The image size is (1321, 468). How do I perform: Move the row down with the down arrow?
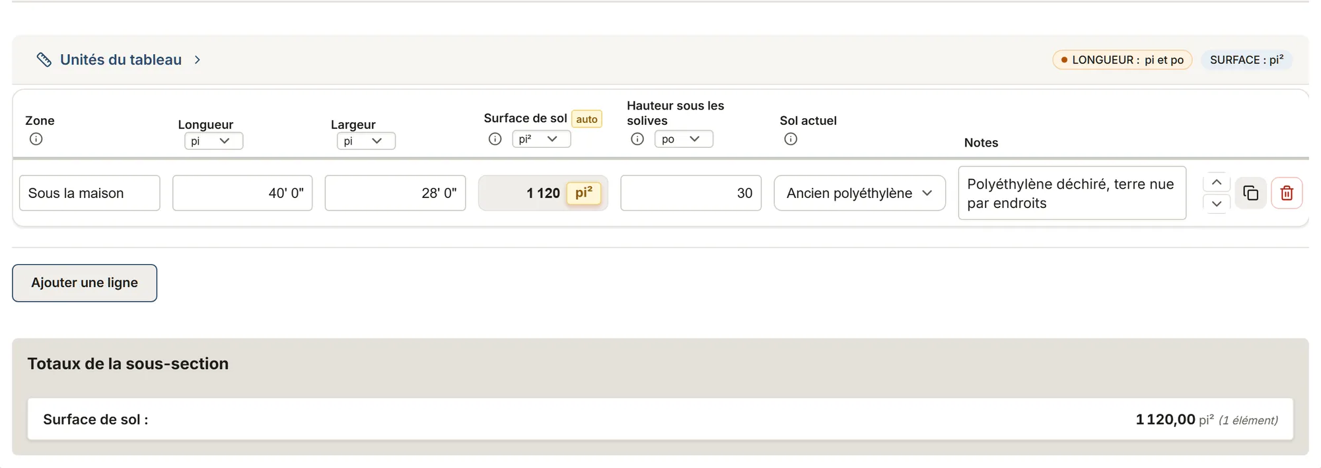coord(1217,204)
